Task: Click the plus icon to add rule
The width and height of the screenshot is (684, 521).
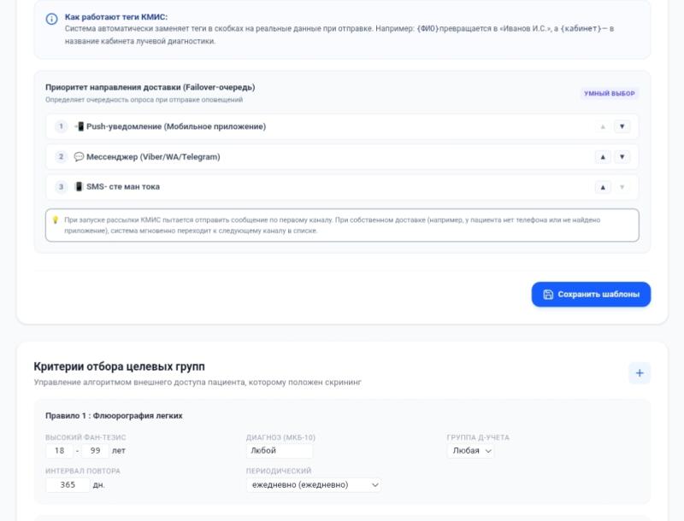Action: click(x=640, y=373)
